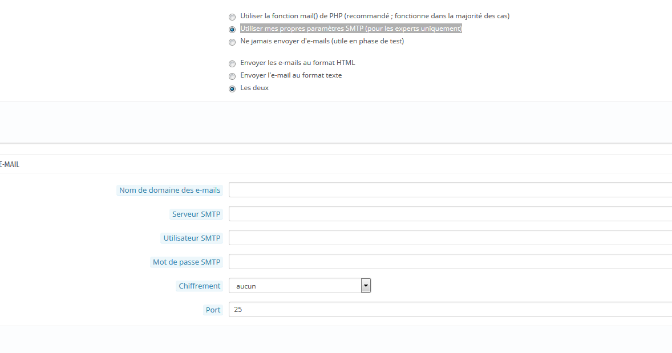
Task: Select the PHP mail() function radio option
Action: [232, 17]
